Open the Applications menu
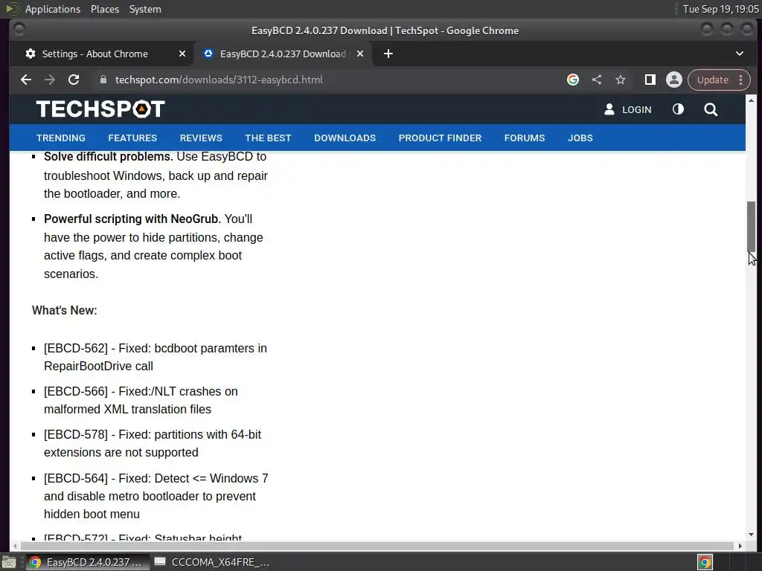Screen dimensions: 762x571 [x=53, y=9]
